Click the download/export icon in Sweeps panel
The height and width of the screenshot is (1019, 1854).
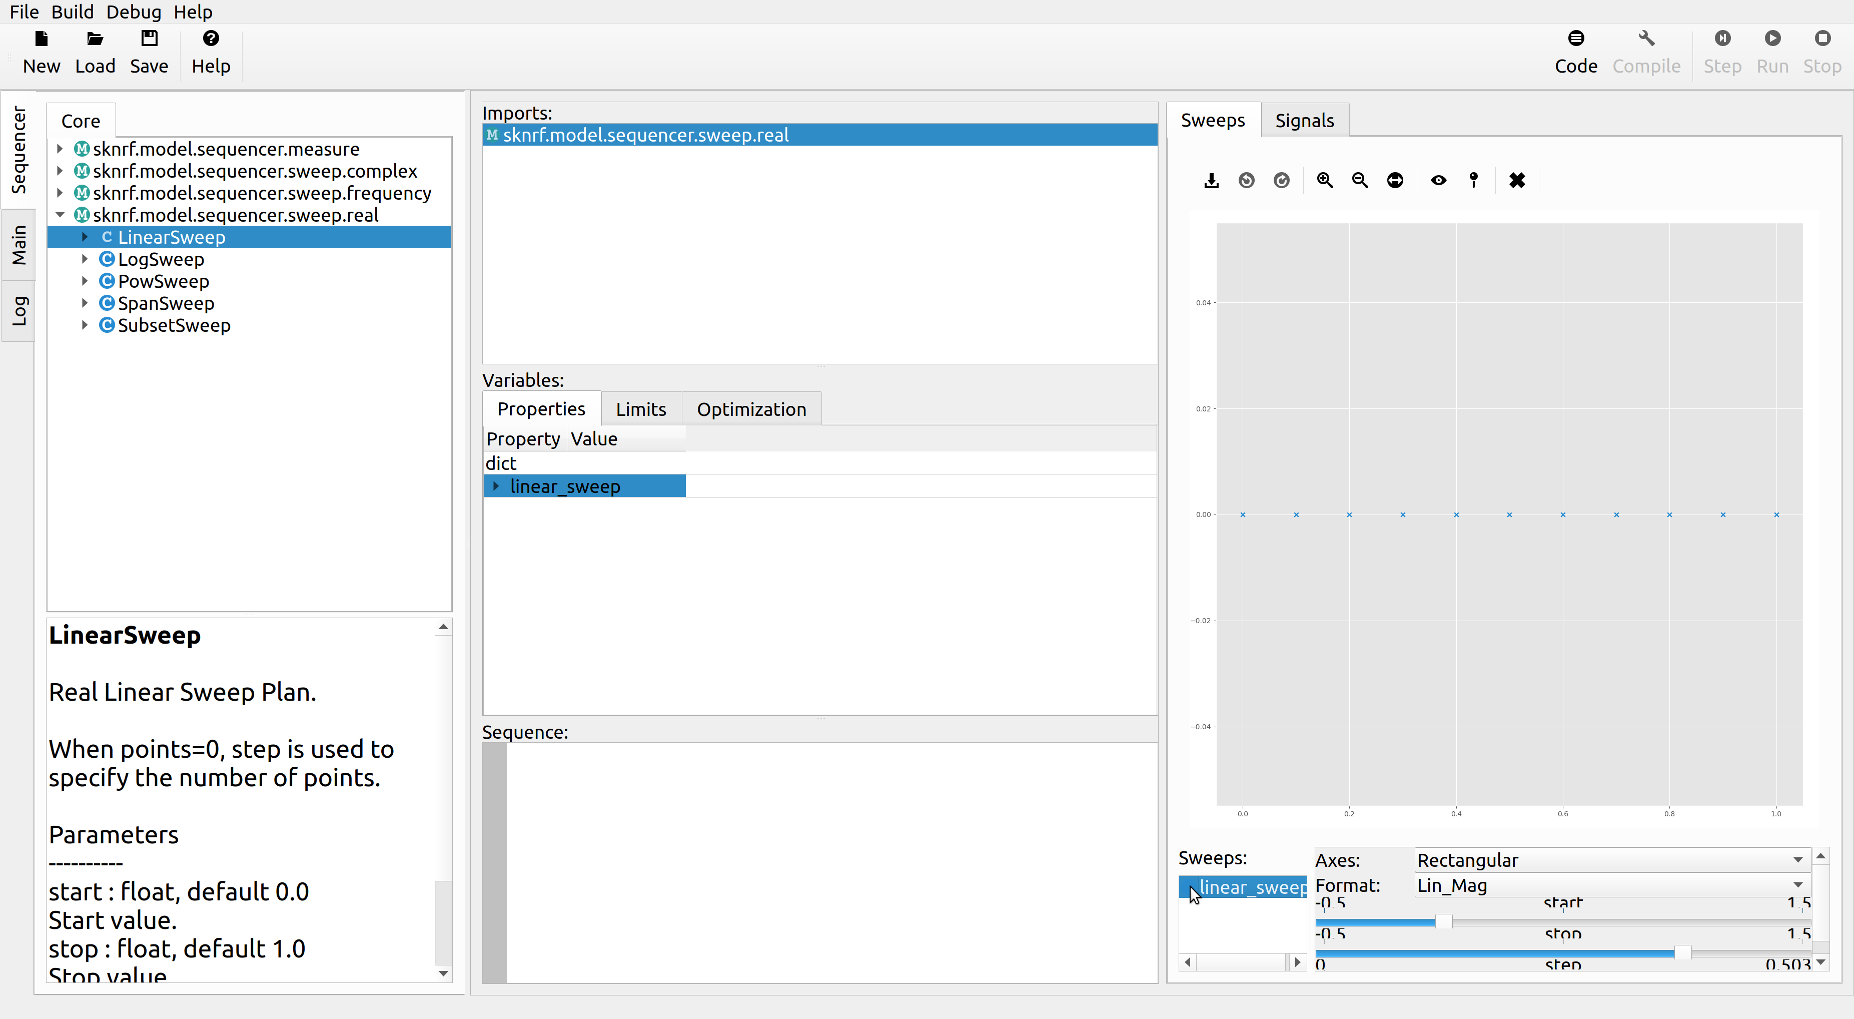1212,181
